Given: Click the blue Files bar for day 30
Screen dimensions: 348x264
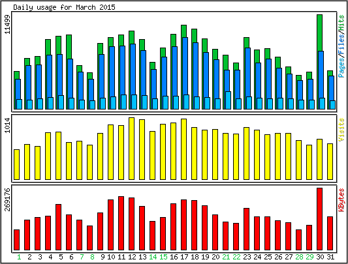Looking at the screenshot, I should 321,74.
